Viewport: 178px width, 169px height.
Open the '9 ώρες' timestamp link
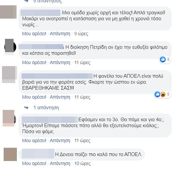(81, 34)
